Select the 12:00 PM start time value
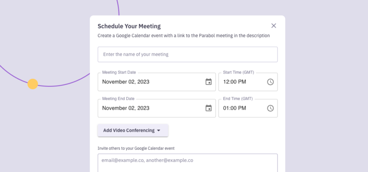The height and width of the screenshot is (172, 368). coord(235,82)
